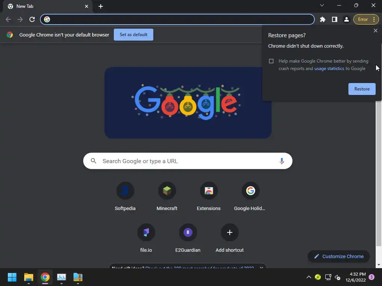Viewport: 382px width, 286px height.
Task: Open a new tab with plus button
Action: [101, 6]
